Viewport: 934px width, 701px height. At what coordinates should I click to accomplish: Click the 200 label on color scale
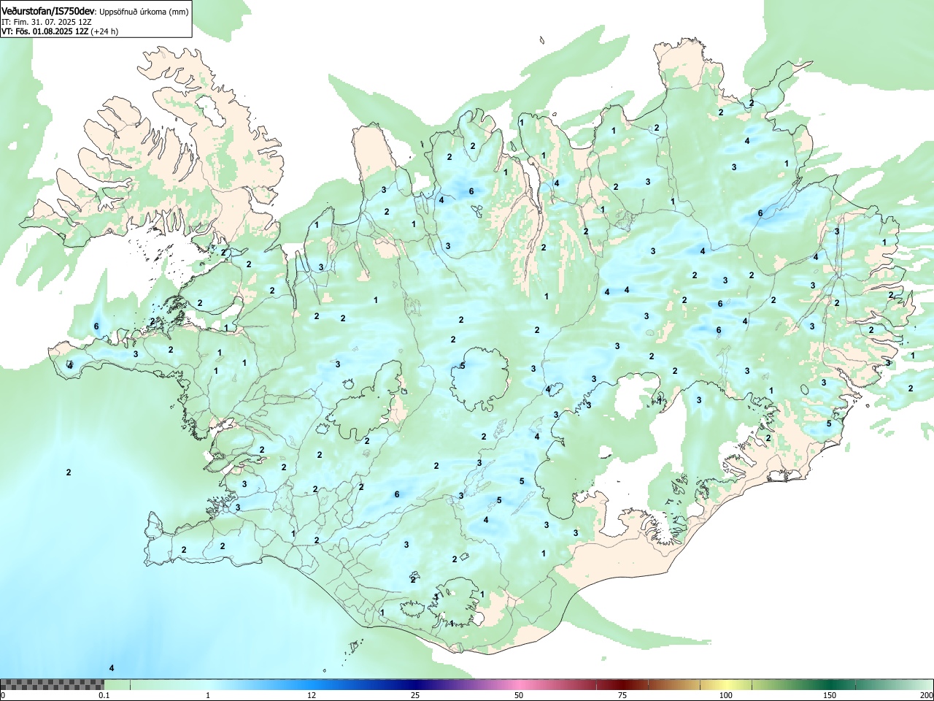tap(926, 695)
